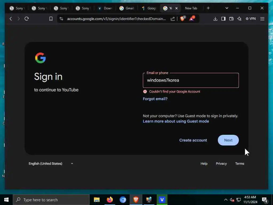Open the Terms link
The image size is (273, 205).
tap(240, 164)
